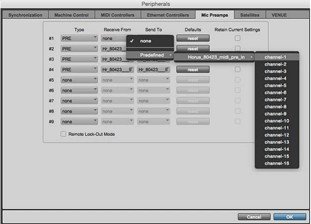
Task: Enable Remote Lock-Out Mode checkbox
Action: (x=63, y=134)
